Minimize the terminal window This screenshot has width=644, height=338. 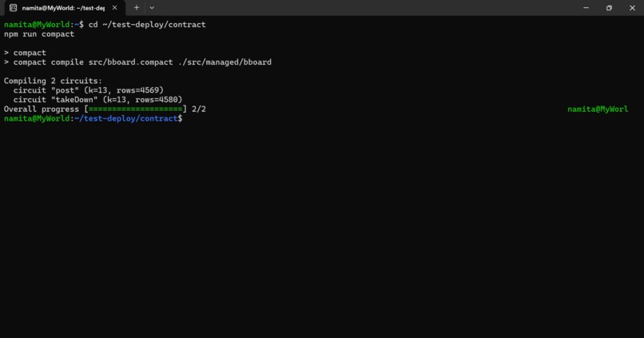point(586,8)
